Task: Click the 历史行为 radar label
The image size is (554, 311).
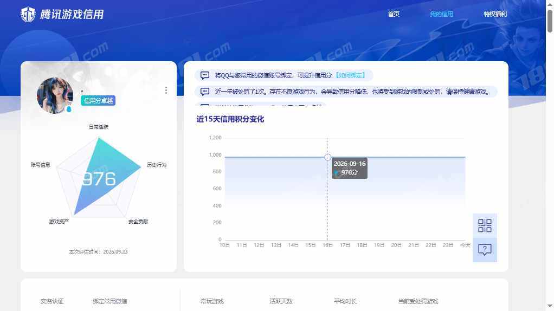Action: click(x=157, y=165)
